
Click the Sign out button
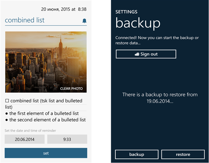146,54
